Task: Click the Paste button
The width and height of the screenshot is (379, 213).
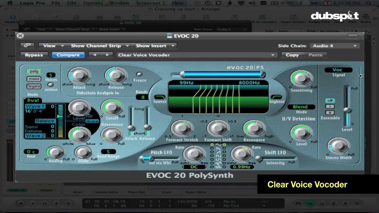Action: tap(315, 55)
